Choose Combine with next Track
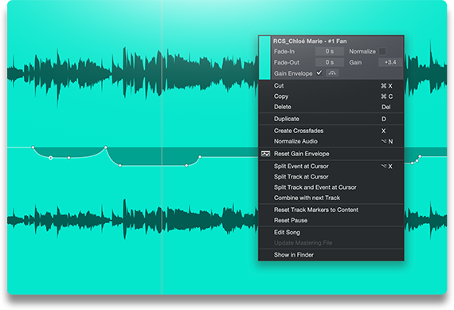This screenshot has width=454, height=310. [x=331, y=198]
